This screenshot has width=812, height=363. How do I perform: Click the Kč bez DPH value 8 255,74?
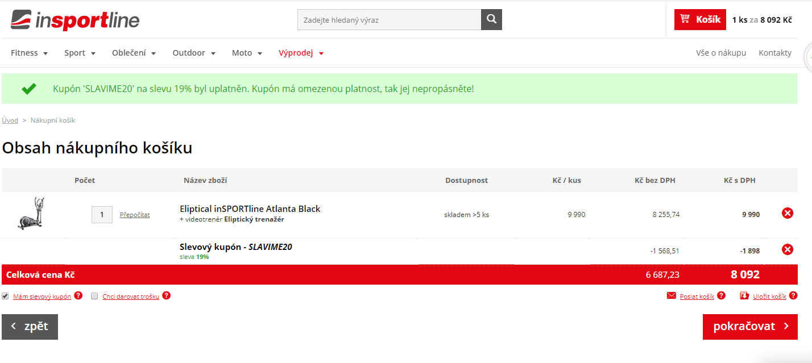(665, 215)
